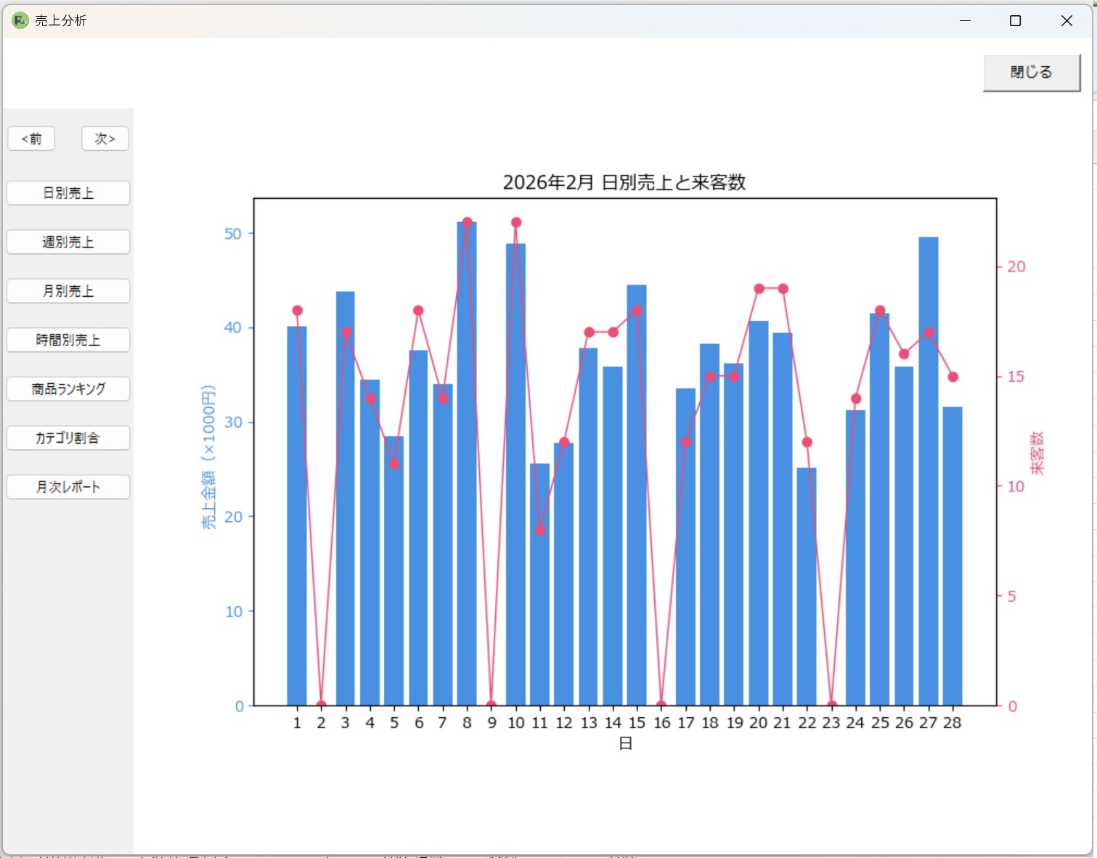The height and width of the screenshot is (858, 1097).
Task: Click the tallest sales bar for day 8
Action: pos(467,465)
